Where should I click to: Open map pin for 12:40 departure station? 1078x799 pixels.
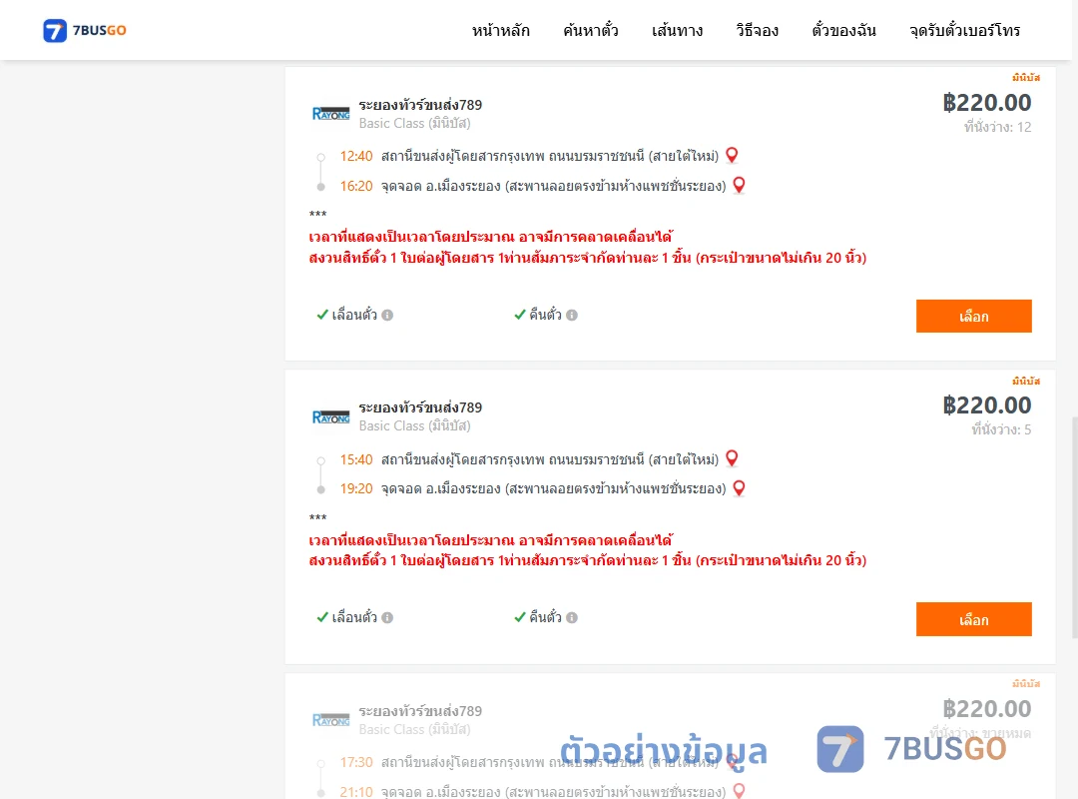[732, 156]
